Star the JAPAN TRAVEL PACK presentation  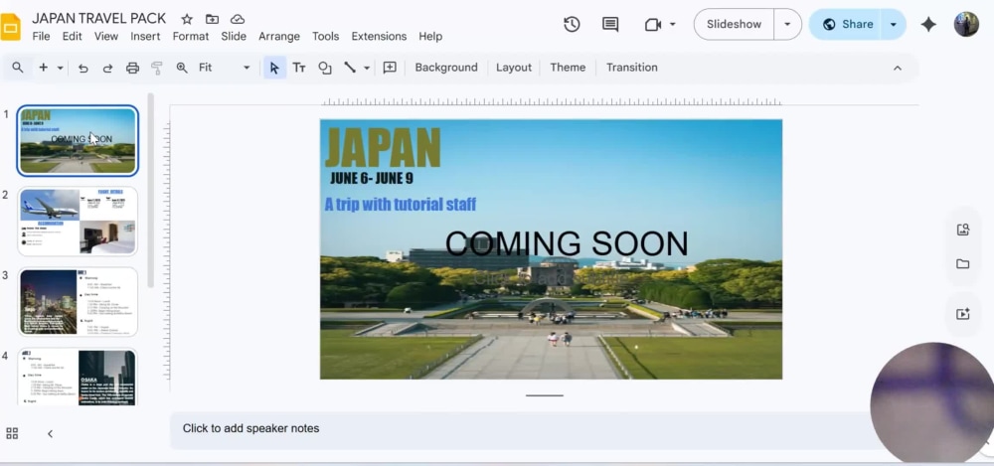click(187, 19)
